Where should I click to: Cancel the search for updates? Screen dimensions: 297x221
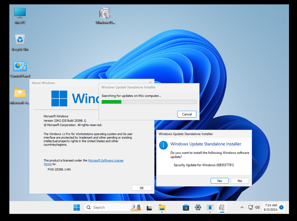[187, 114]
